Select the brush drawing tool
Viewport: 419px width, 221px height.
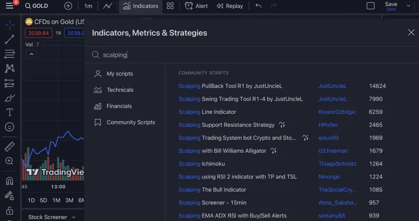coord(10,98)
